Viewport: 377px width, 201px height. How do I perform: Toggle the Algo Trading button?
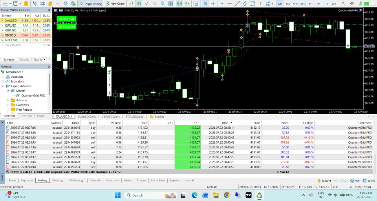tap(91, 4)
